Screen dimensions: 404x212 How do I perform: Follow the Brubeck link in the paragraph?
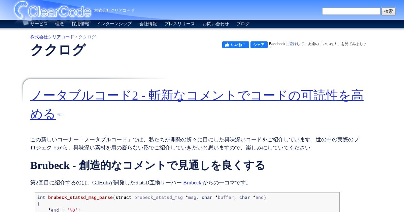[x=192, y=183]
